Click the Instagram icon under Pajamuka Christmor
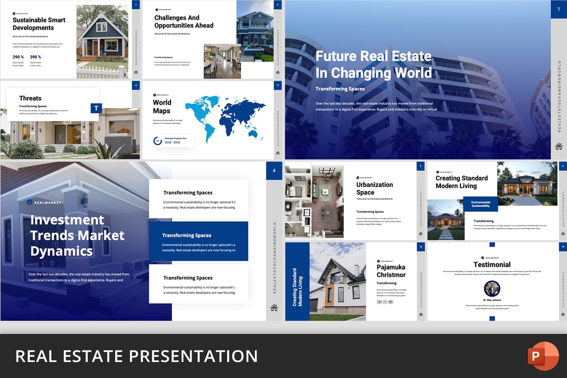 coord(391,302)
